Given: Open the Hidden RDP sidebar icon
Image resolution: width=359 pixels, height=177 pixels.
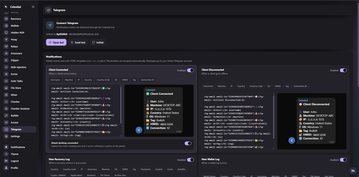Looking at the screenshot, I should coord(6,32).
